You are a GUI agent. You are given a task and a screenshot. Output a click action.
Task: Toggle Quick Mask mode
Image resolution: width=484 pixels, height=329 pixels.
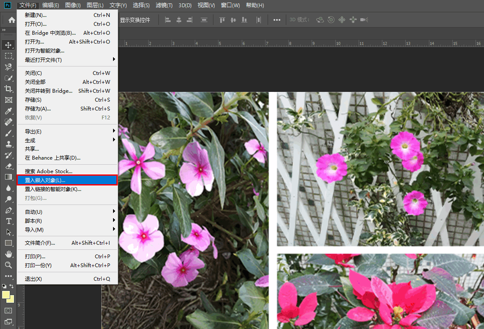(x=8, y=310)
